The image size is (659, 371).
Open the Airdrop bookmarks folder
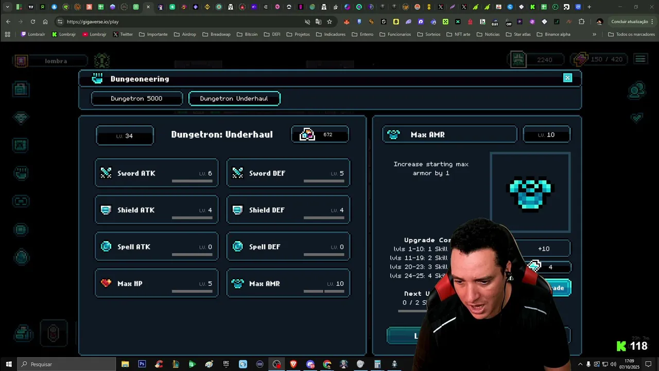pos(185,34)
